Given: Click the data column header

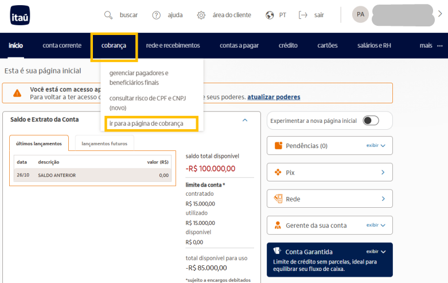Looking at the screenshot, I should point(22,162).
